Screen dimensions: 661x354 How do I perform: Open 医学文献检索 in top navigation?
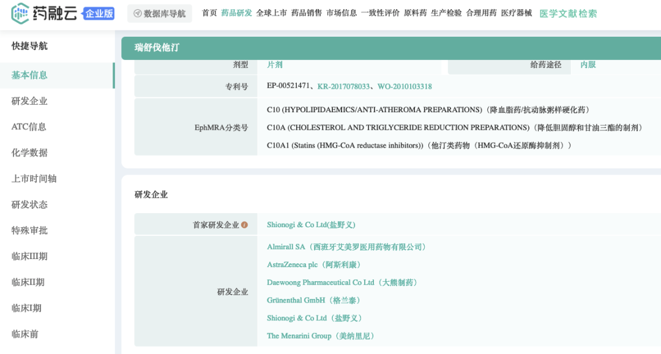point(568,13)
